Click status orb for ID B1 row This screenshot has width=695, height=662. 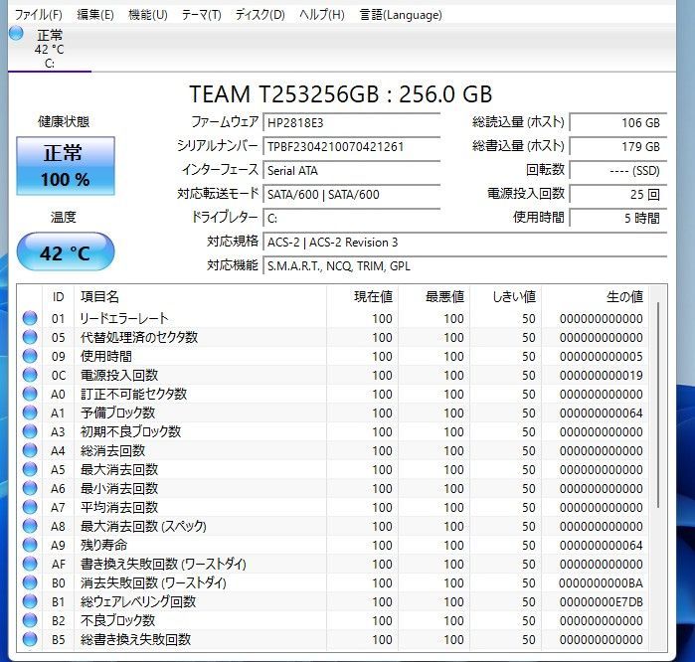coord(30,601)
